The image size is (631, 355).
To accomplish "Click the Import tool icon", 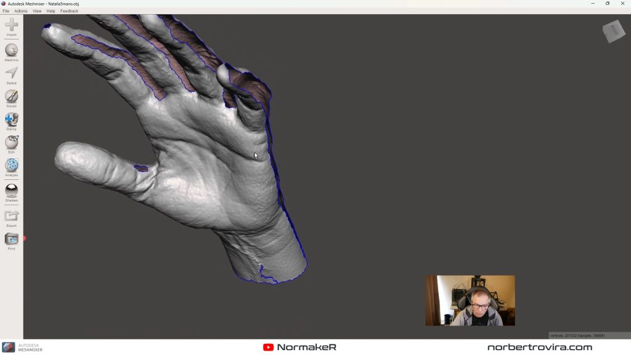I will coord(11,25).
